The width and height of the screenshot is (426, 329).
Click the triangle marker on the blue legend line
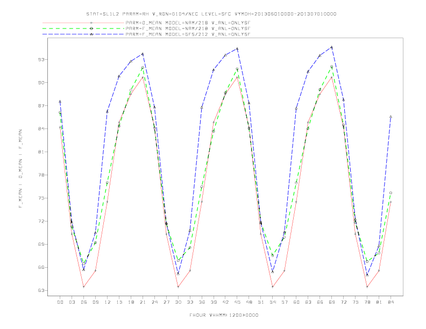click(91, 34)
